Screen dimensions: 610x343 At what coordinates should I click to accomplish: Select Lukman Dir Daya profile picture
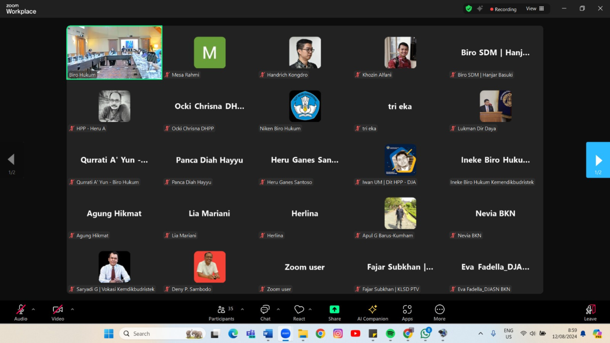coord(496,106)
